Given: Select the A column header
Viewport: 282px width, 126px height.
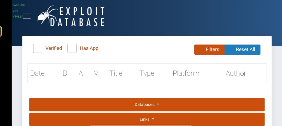Looking at the screenshot, I should coord(81,73).
